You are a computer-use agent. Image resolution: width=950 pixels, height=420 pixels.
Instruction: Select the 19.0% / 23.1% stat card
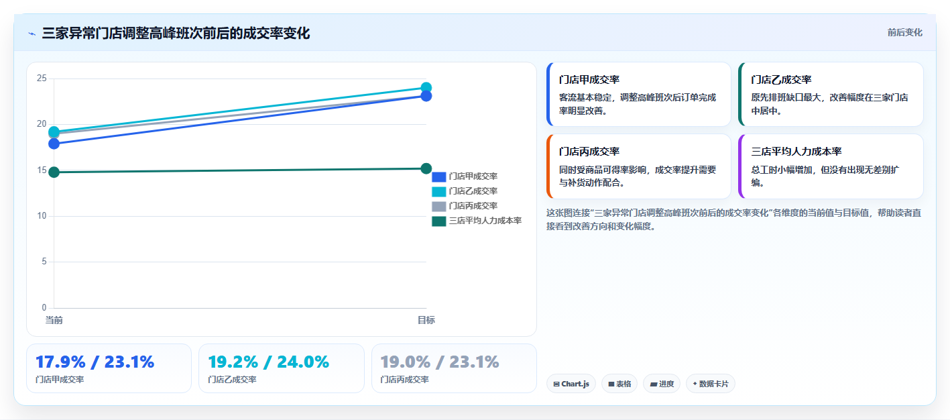point(454,368)
